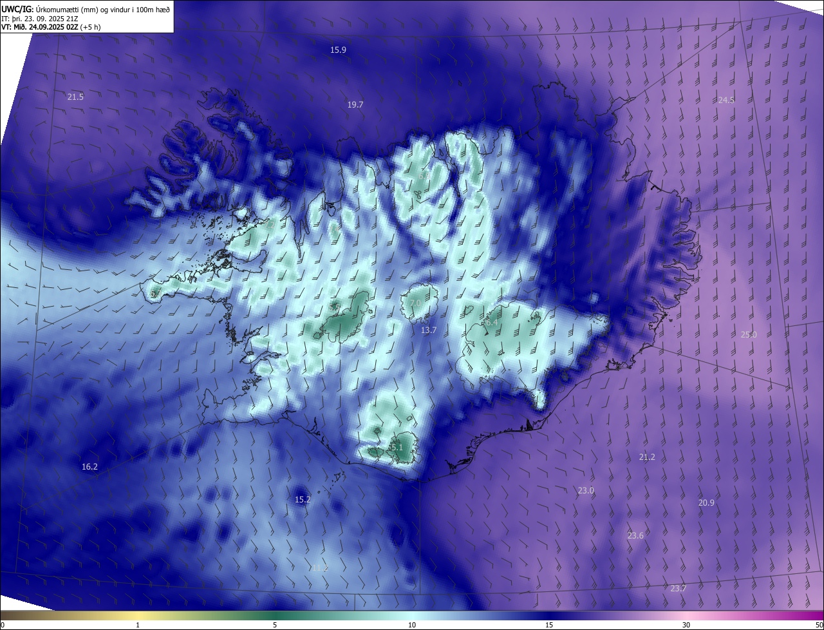Screen dimensions: 824x630
Task: Click the 1 tick on the color scale
Action: point(138,625)
